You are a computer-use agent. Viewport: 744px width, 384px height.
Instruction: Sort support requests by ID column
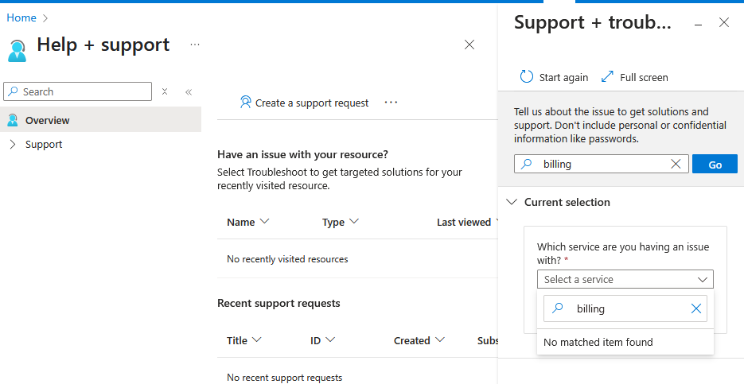322,340
